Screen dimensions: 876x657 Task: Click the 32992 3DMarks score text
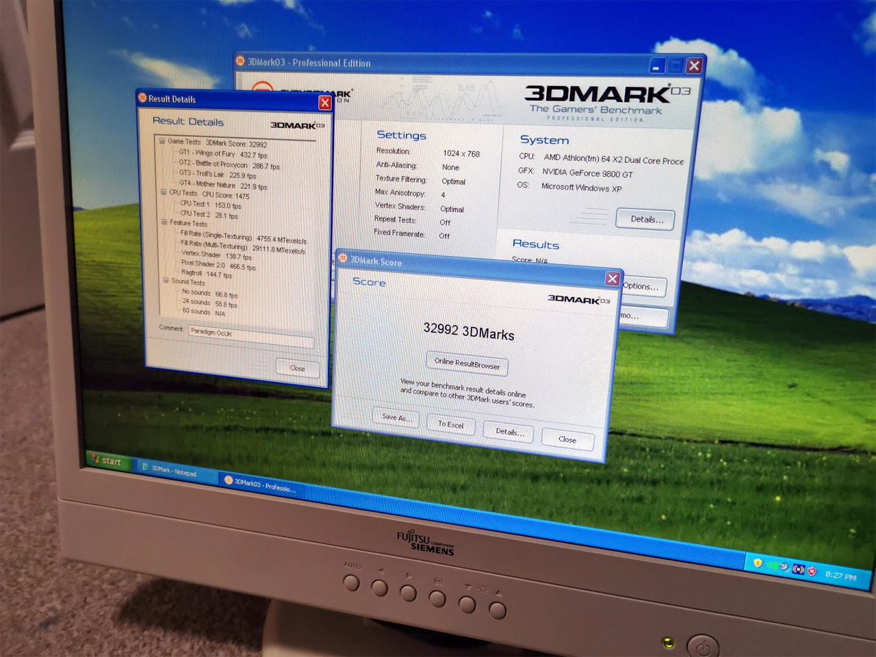pos(469,331)
